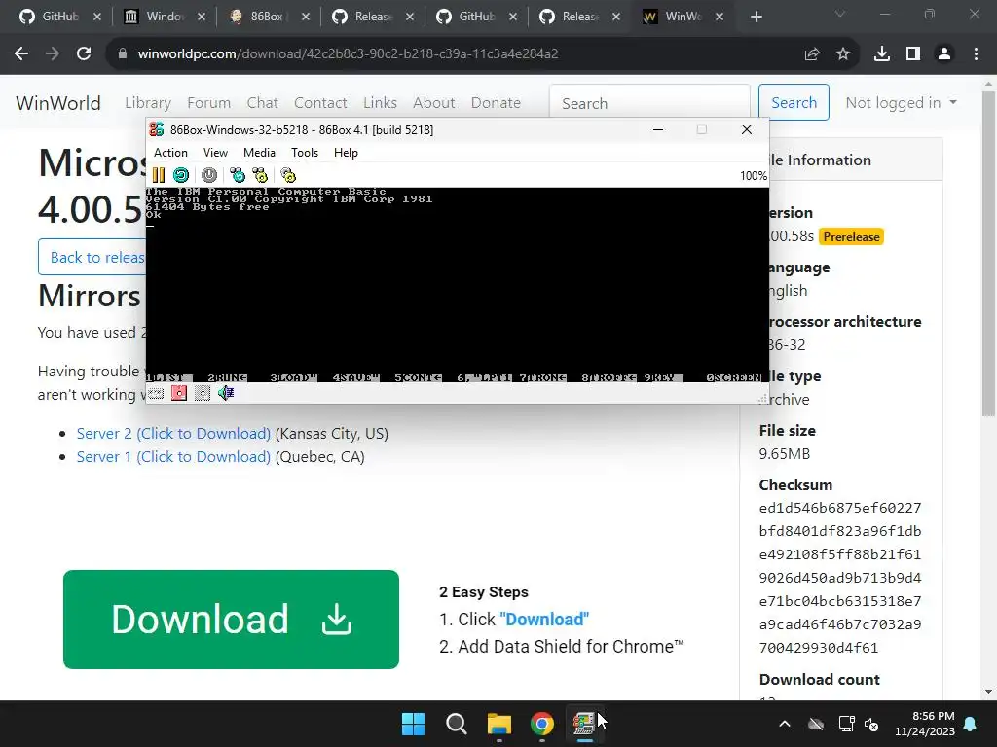Show hidden system tray icons
Screen dimensions: 997x747
pos(785,724)
